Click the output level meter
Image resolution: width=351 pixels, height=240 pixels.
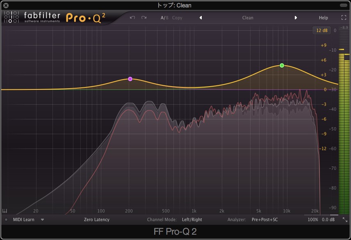[x=344, y=122]
